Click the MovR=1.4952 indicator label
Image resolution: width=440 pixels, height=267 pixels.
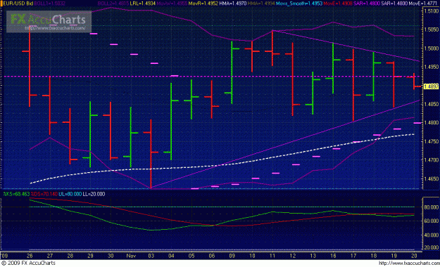[203, 4]
